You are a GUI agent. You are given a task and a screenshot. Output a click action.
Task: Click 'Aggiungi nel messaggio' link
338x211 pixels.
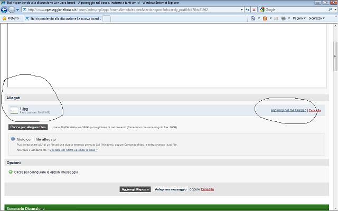pos(288,110)
